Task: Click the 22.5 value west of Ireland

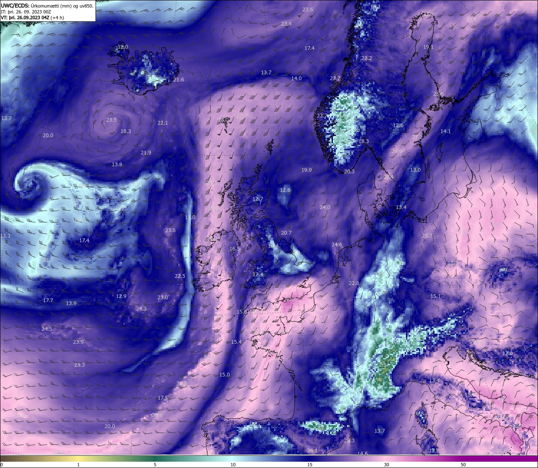Action: coord(180,276)
